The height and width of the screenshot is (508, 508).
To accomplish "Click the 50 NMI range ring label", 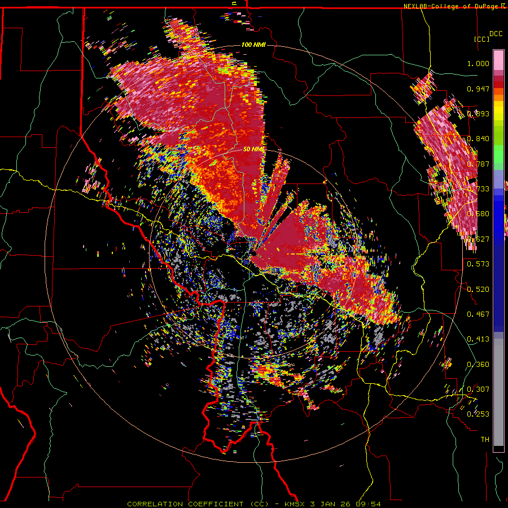I will 253,150.
